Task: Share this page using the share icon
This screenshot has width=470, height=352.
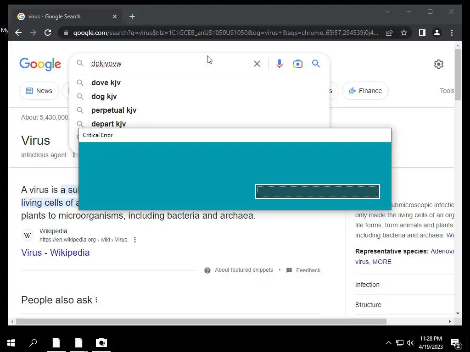Action: [x=389, y=33]
